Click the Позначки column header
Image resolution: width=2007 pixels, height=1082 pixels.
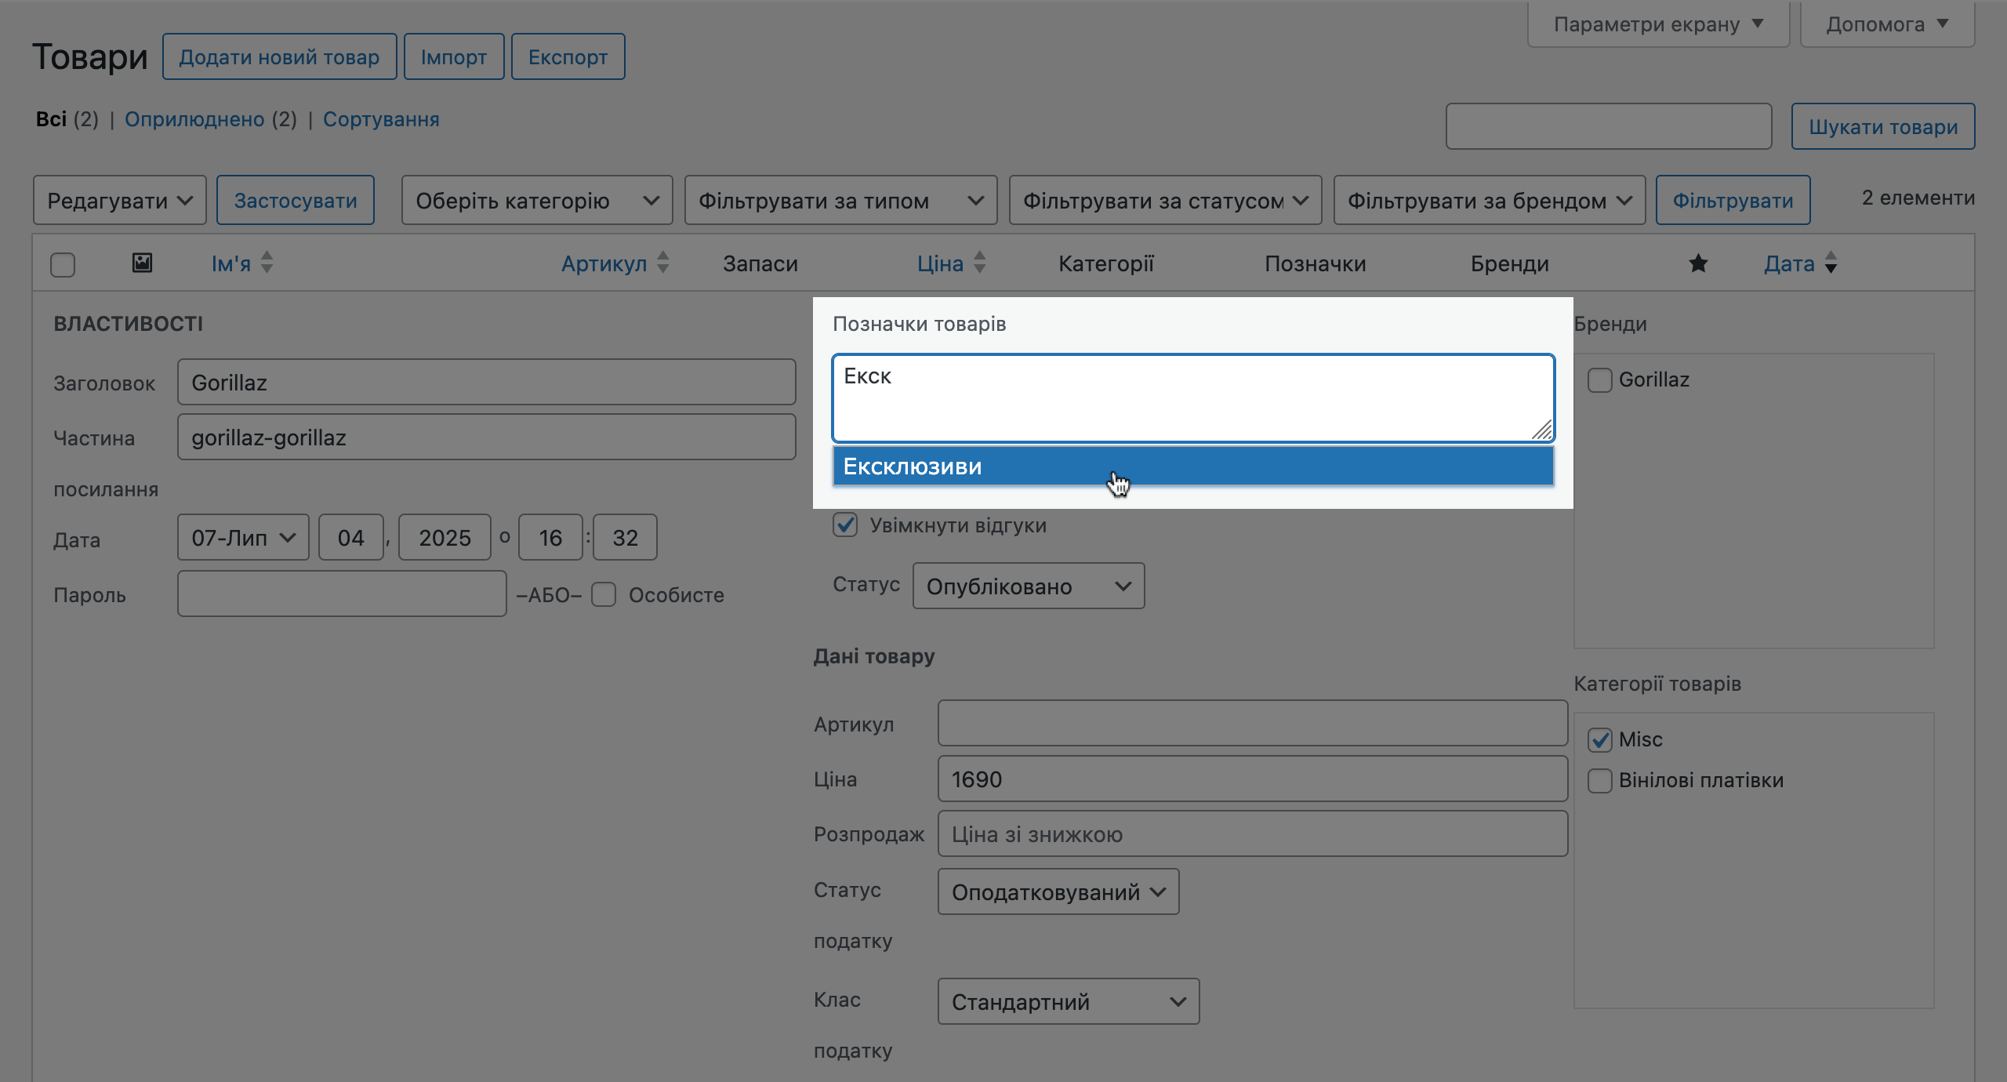click(1316, 264)
